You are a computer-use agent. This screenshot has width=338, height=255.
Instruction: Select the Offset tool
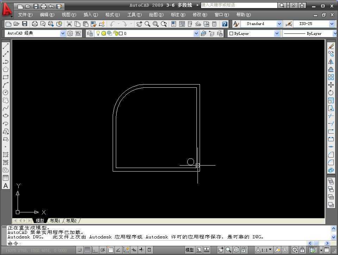tap(331, 69)
